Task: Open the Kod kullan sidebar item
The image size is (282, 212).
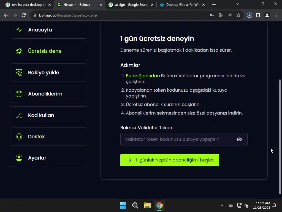Action: click(x=48, y=115)
